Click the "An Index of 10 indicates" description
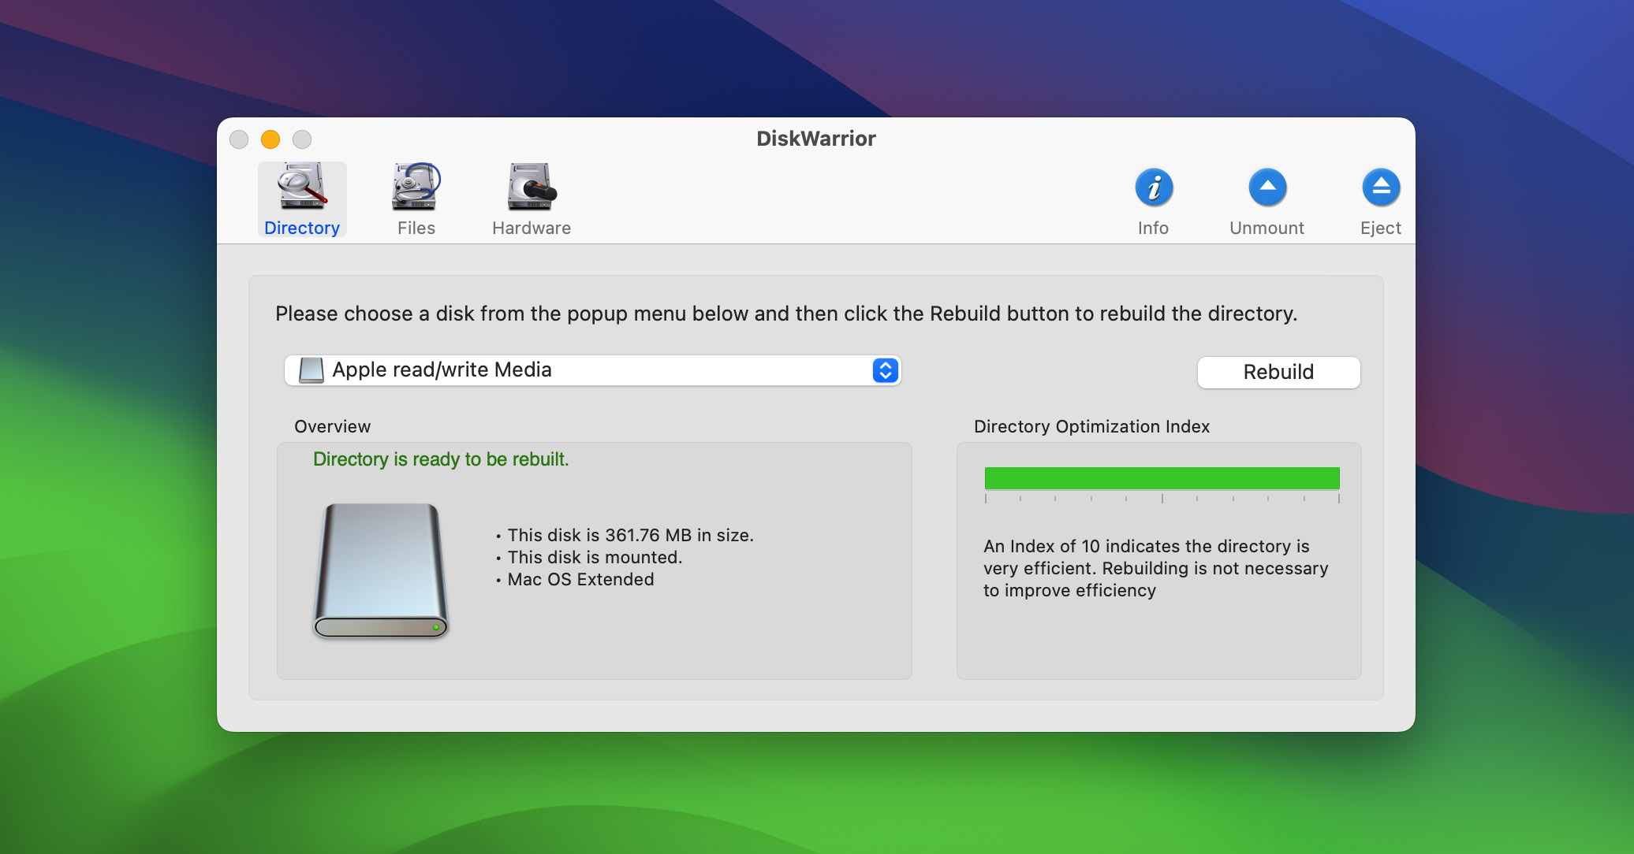 click(x=1156, y=568)
